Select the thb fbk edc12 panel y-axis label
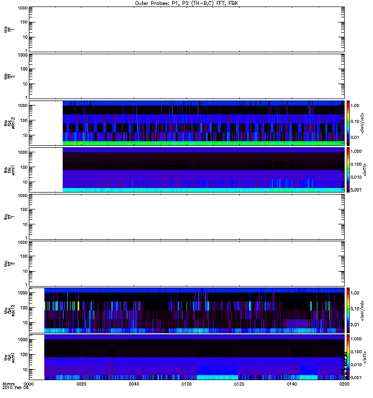Screen dimensions: 373x398 pyautogui.click(x=9, y=123)
